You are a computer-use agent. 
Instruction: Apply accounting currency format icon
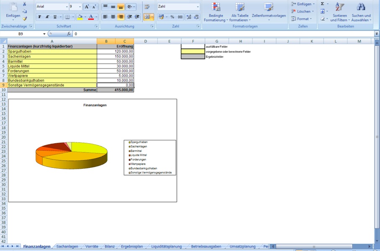click(161, 17)
